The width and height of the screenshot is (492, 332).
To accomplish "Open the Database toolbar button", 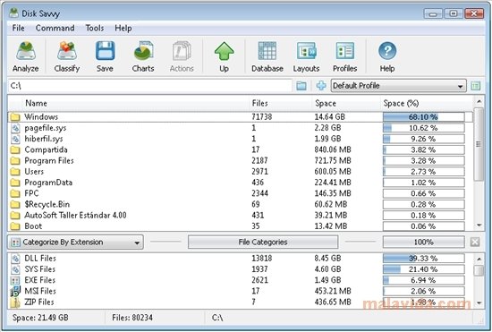I will 267,56.
